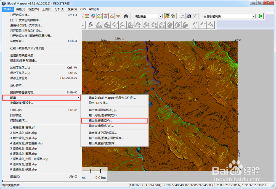Screen dimensions: 276x189
Task: Open the GPS menu
Action: point(83,9)
